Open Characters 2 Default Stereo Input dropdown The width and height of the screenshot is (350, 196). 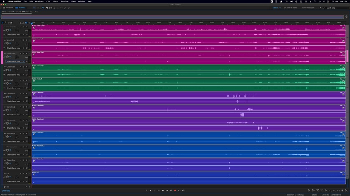(15, 115)
